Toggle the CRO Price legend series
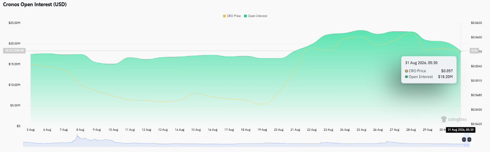The width and height of the screenshot is (490, 152). point(232,16)
